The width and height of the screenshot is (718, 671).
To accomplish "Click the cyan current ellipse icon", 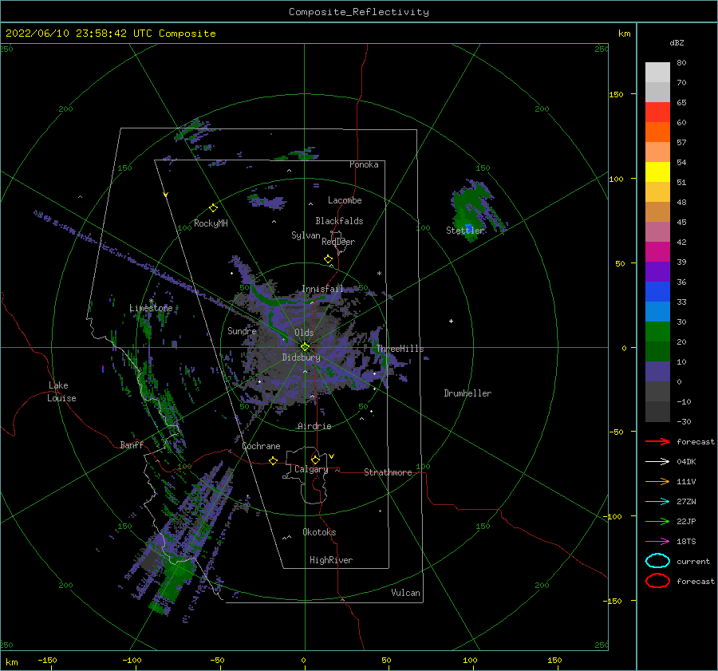I will click(657, 561).
